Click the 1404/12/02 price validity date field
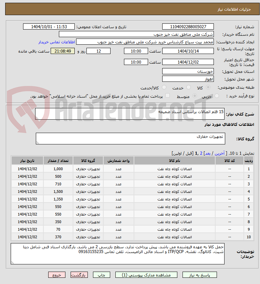 [188, 62]
